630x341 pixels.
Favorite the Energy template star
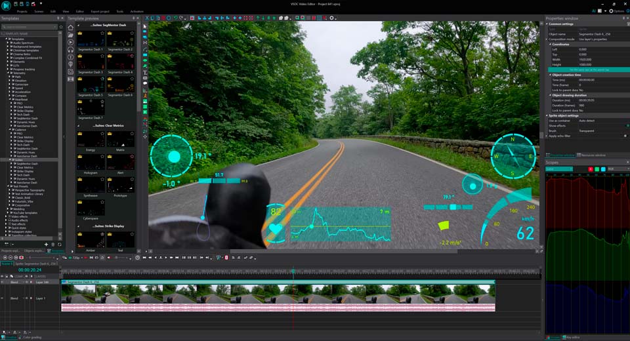coord(102,134)
